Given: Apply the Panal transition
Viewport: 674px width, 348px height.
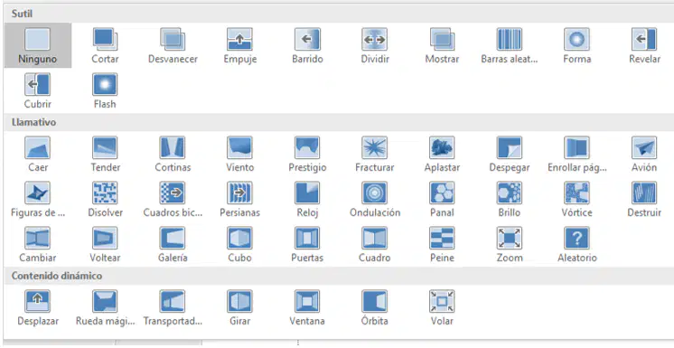Looking at the screenshot, I should pyautogui.click(x=442, y=199).
